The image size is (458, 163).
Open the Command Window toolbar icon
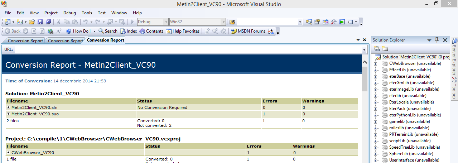[351, 22]
